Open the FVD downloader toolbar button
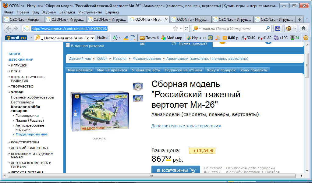312x183 pixels. pos(278,28)
